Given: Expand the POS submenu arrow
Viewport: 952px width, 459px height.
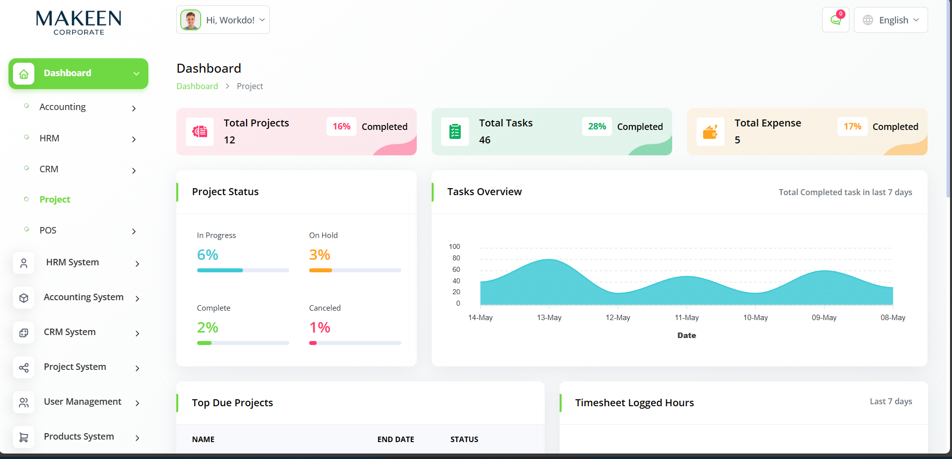Looking at the screenshot, I should point(133,231).
